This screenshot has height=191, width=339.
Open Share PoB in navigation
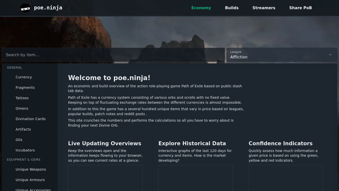click(x=300, y=8)
